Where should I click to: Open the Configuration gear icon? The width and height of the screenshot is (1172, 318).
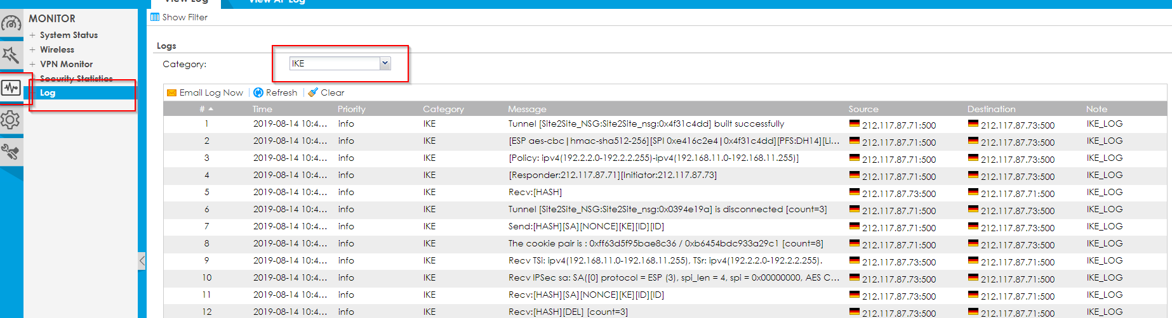(x=11, y=120)
